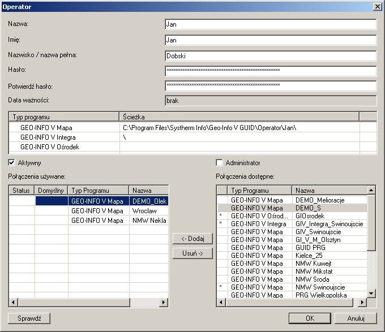Sort by the Typ programu column header
Viewport: 385px width, 332px height.
[x=64, y=117]
